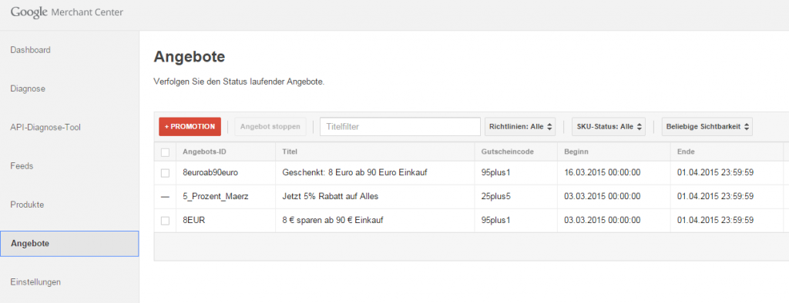Image resolution: width=789 pixels, height=303 pixels.
Task: Click end date in 5_Prozent_Maerz row
Action: coord(715,196)
